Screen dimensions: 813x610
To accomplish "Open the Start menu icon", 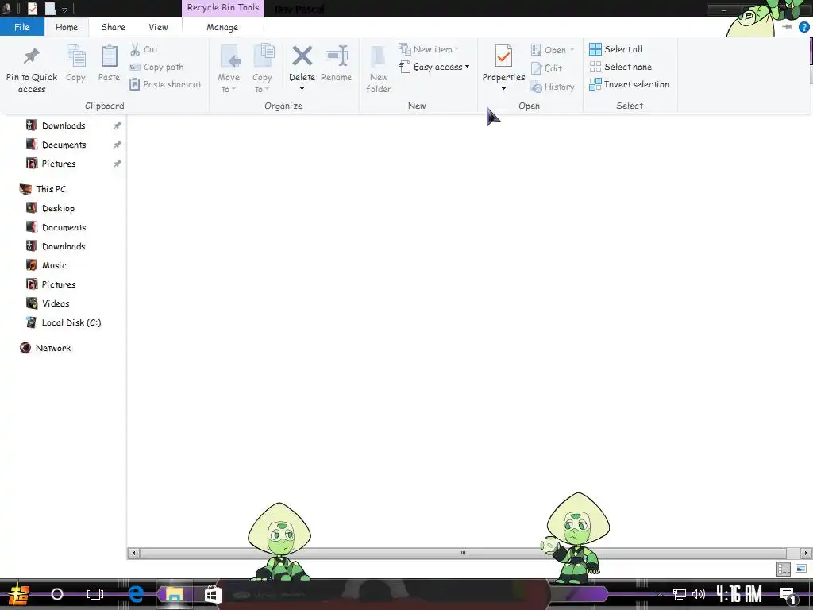I will click(19, 594).
